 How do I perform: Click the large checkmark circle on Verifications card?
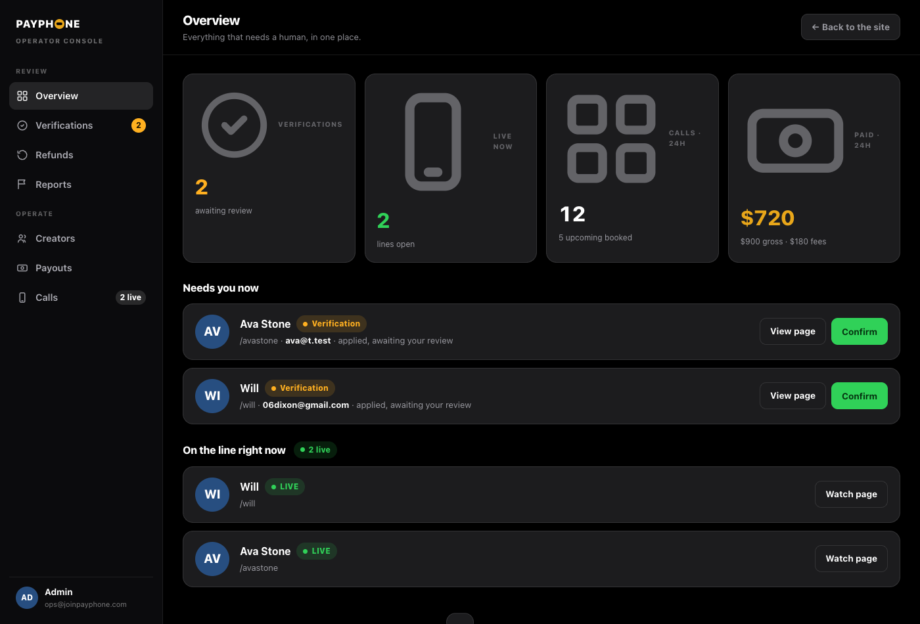pos(234,125)
